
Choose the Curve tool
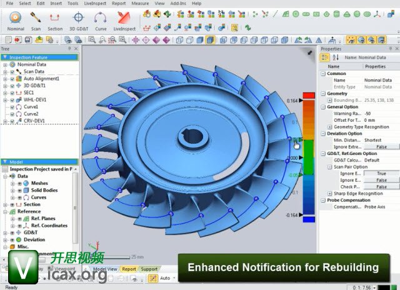99,19
